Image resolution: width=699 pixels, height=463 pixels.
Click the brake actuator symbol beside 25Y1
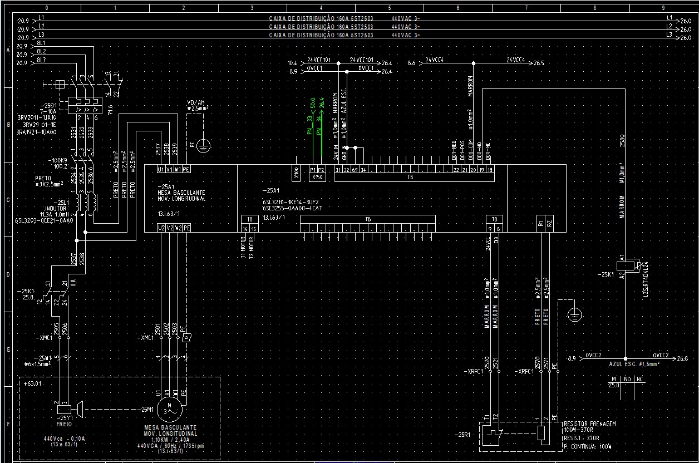coord(80,410)
